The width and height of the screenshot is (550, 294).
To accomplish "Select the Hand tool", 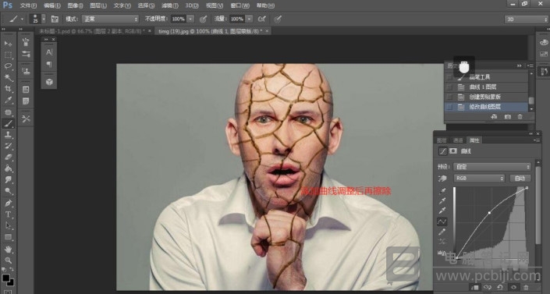I will coord(8,249).
